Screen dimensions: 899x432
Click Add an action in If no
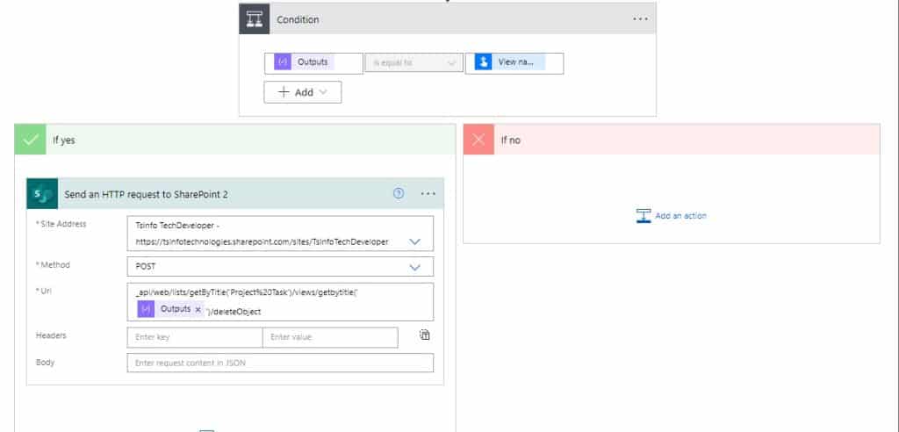[672, 216]
